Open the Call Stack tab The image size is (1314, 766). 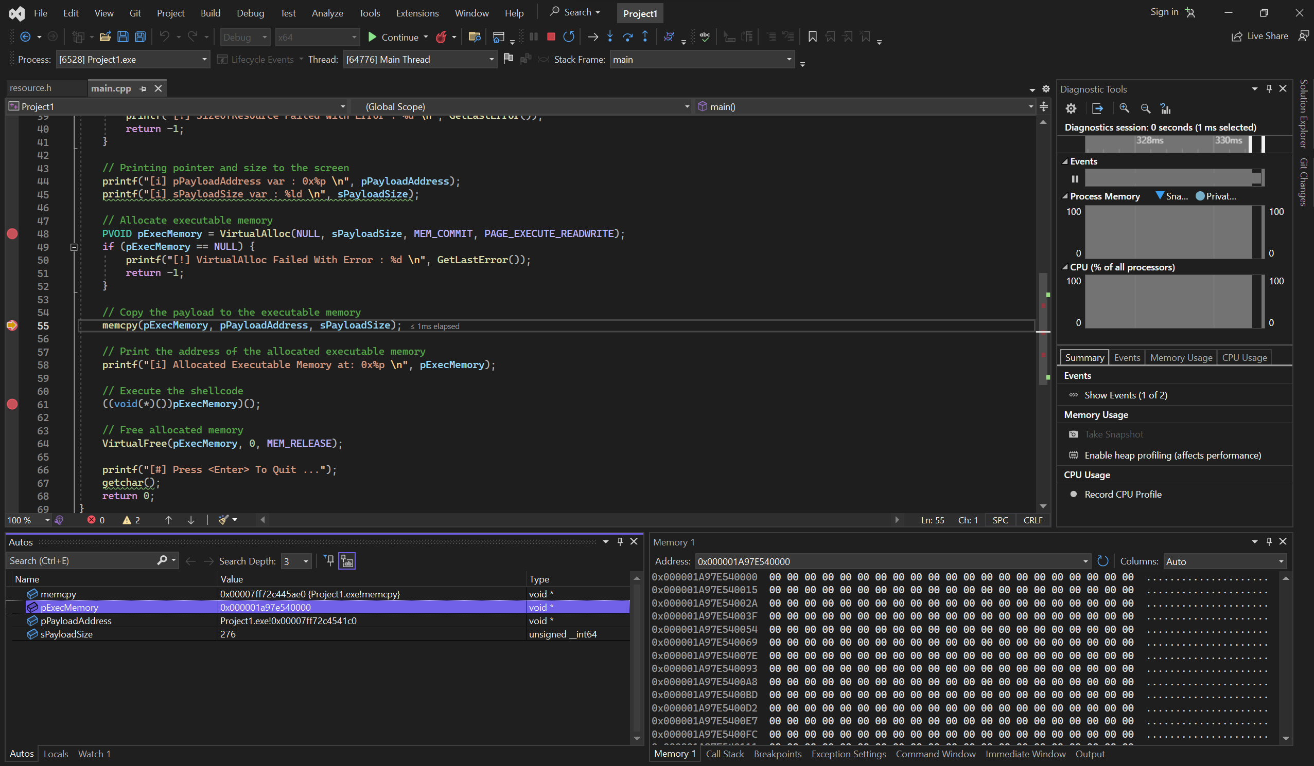coord(725,754)
